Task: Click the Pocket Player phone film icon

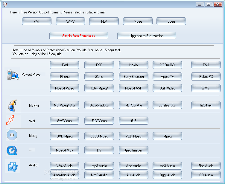Action: coord(13,75)
